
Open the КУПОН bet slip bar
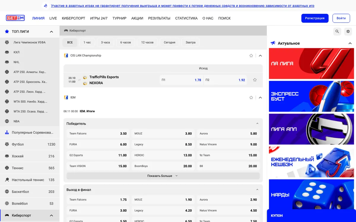click(311, 216)
